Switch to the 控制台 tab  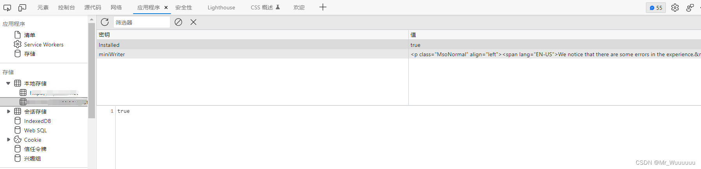(66, 7)
